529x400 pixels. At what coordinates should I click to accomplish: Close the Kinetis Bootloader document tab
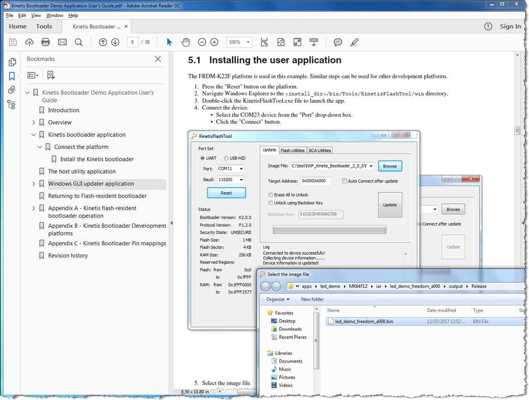click(x=126, y=26)
